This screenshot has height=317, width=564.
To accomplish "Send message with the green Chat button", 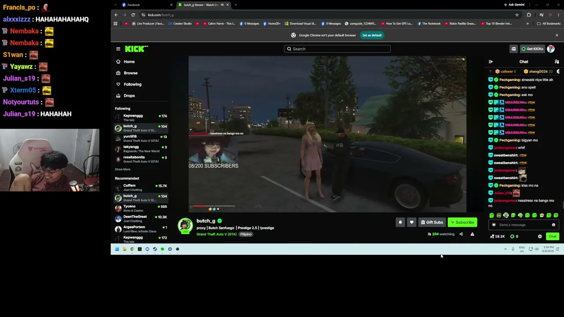I will pyautogui.click(x=553, y=236).
